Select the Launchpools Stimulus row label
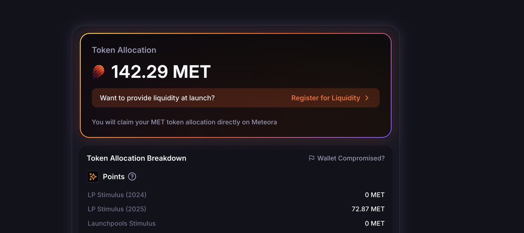The height and width of the screenshot is (233, 524). [121, 223]
